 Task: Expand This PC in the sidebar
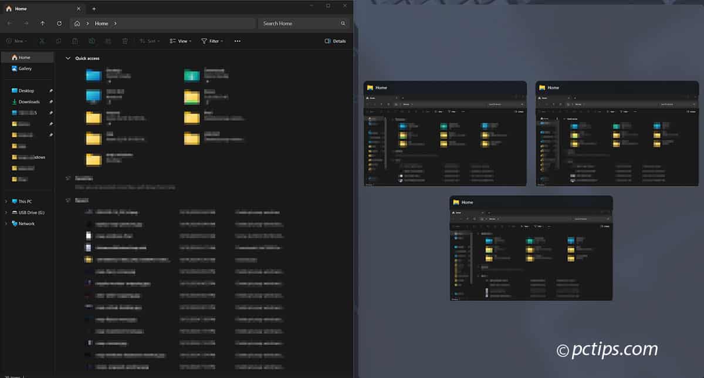tap(5, 201)
